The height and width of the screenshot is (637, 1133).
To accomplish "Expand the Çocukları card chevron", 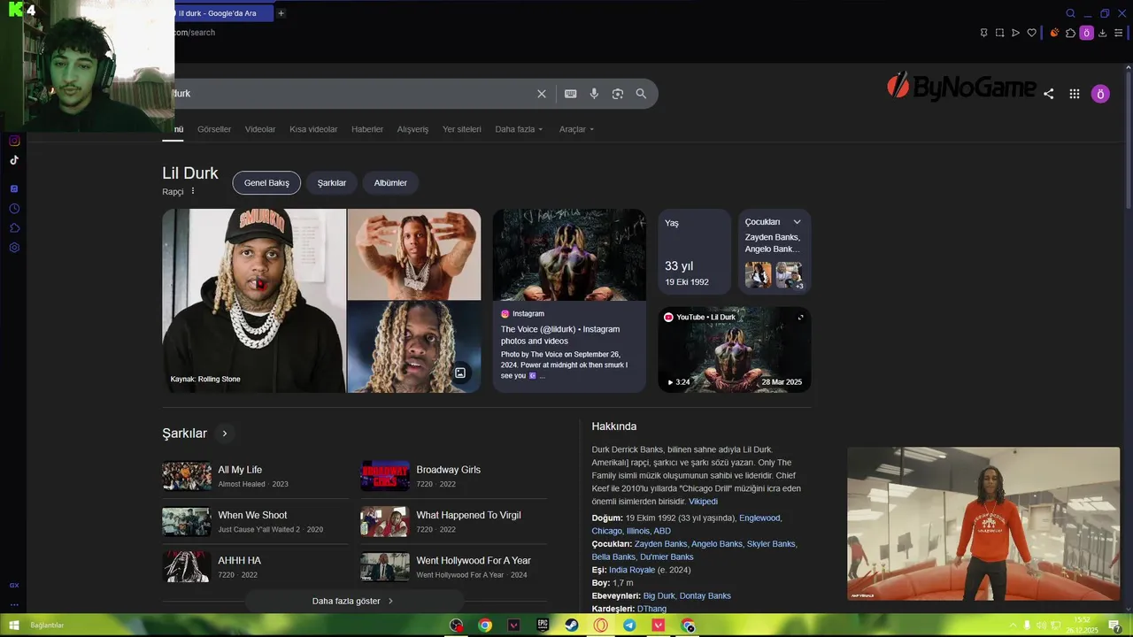I will [x=797, y=222].
